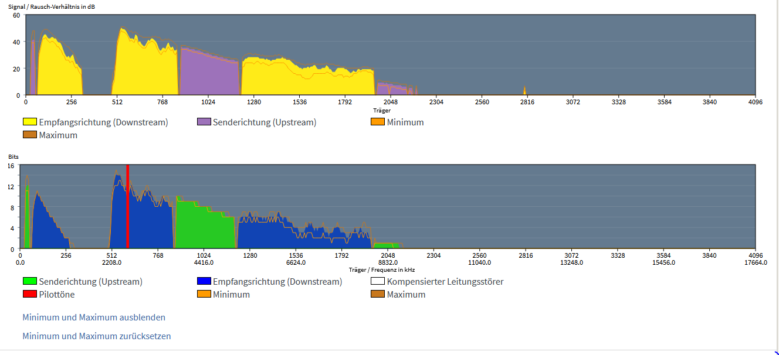Click 'Minimum und Maximum ausblenden' link

[x=94, y=318]
